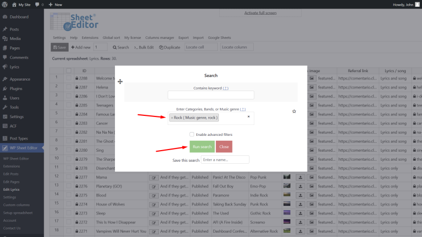
Task: Toggle the select-all rows checkbox
Action: (69, 71)
